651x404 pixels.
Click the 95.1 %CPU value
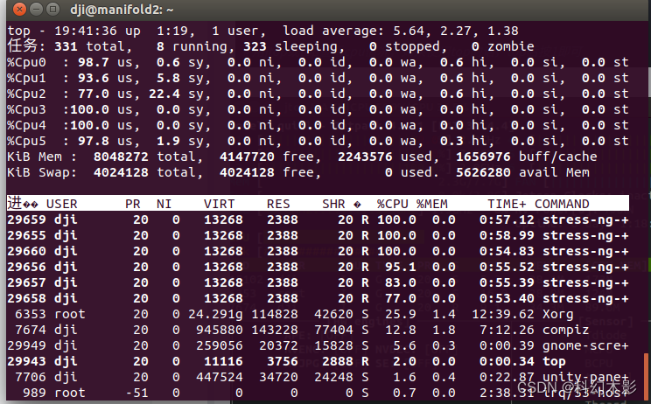(400, 267)
